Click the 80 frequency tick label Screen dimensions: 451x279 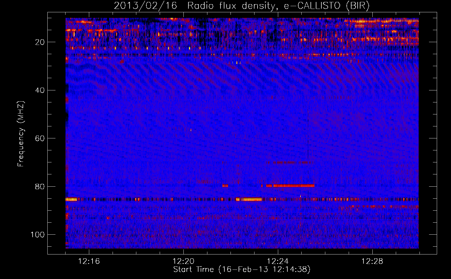(40, 187)
